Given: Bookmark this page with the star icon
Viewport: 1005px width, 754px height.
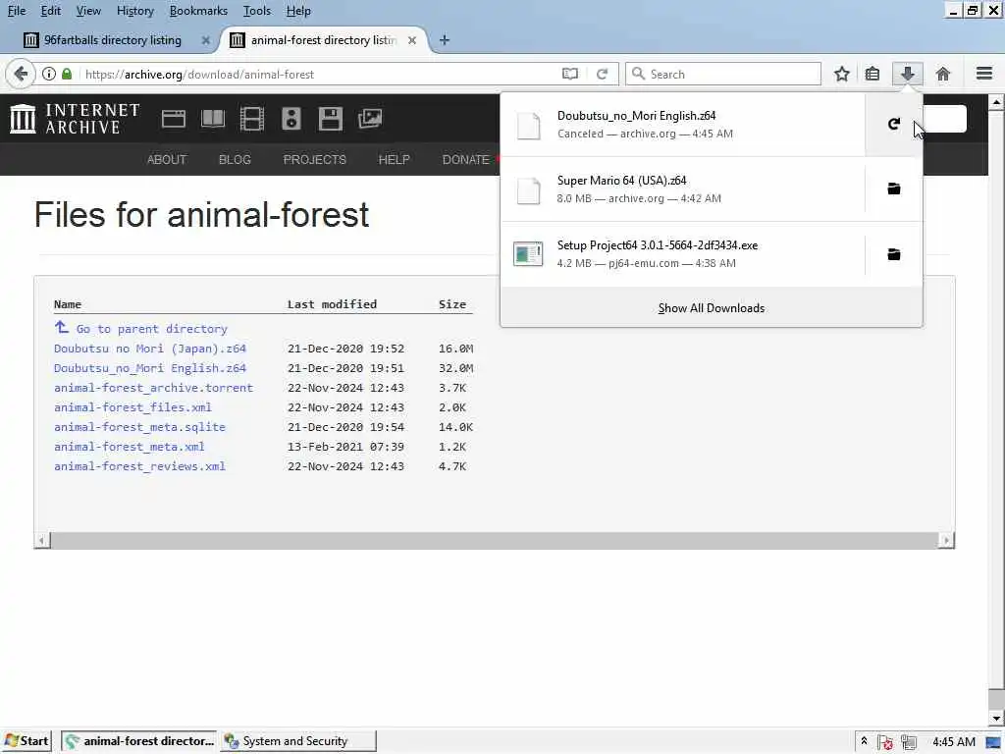Looking at the screenshot, I should tap(841, 74).
